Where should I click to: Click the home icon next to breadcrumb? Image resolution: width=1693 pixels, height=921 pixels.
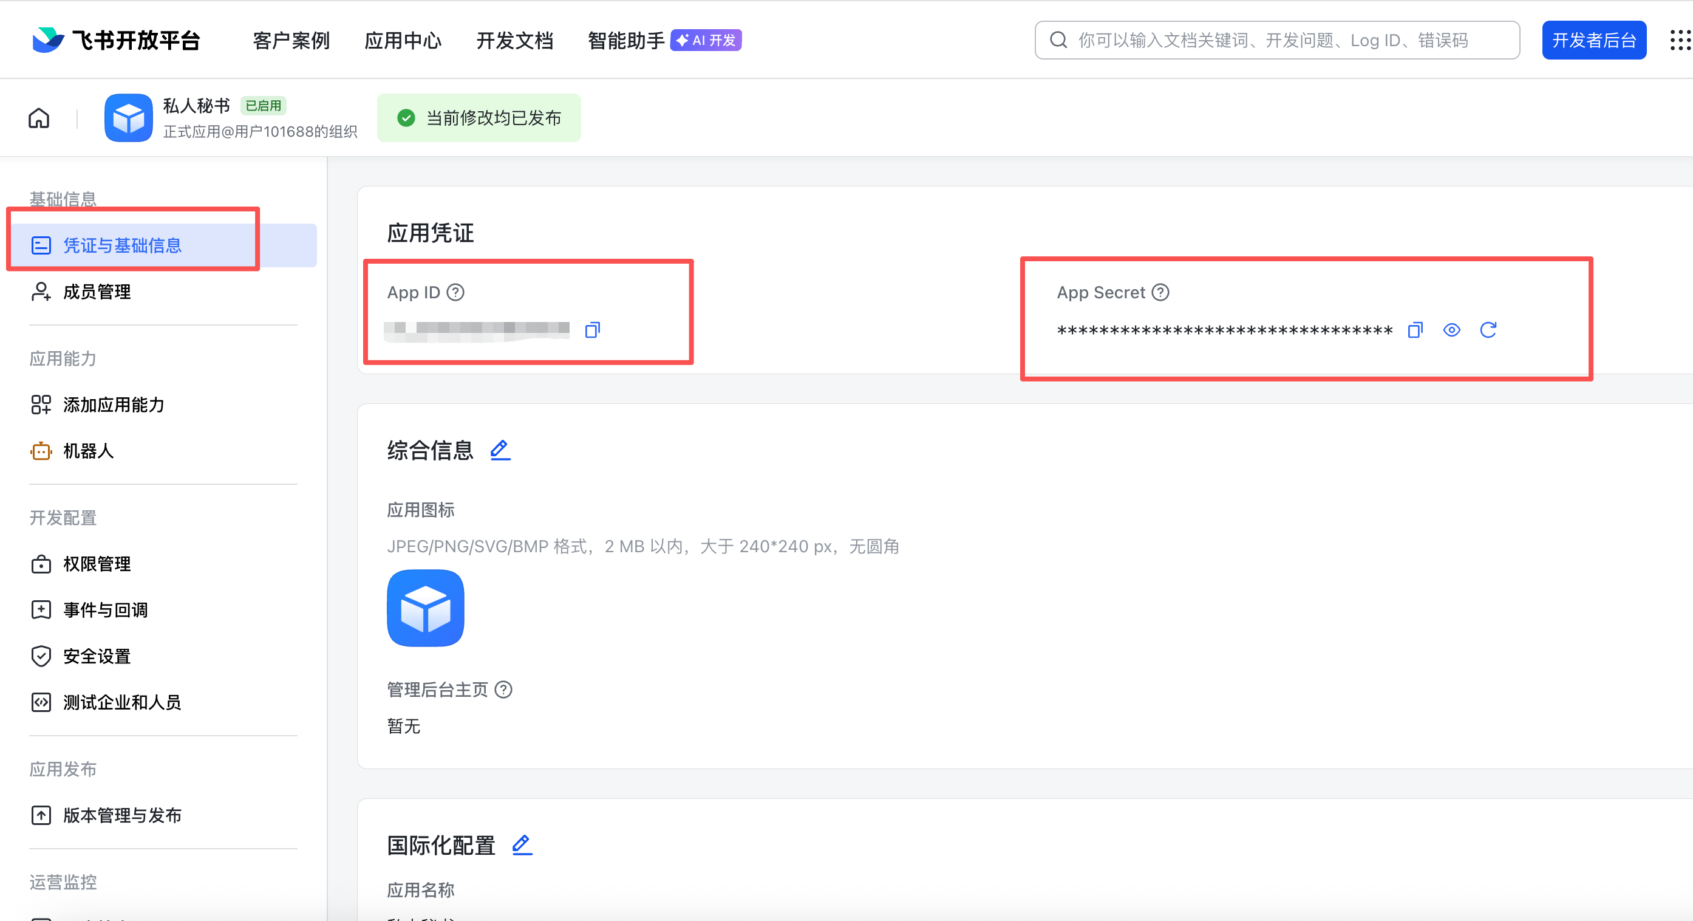38,118
